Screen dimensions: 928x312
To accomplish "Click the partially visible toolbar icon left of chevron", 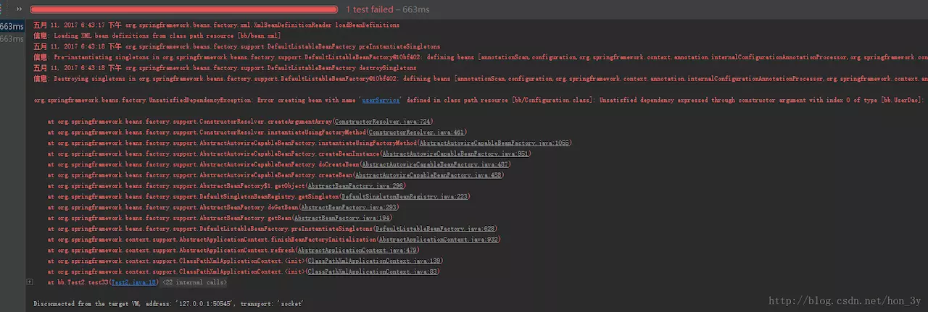I will pos(2,9).
